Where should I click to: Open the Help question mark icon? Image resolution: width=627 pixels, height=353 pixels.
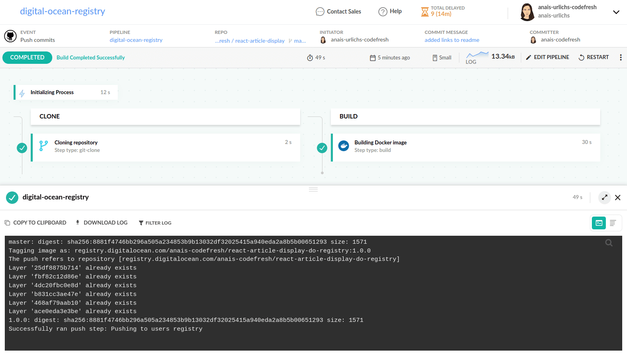[x=383, y=12]
